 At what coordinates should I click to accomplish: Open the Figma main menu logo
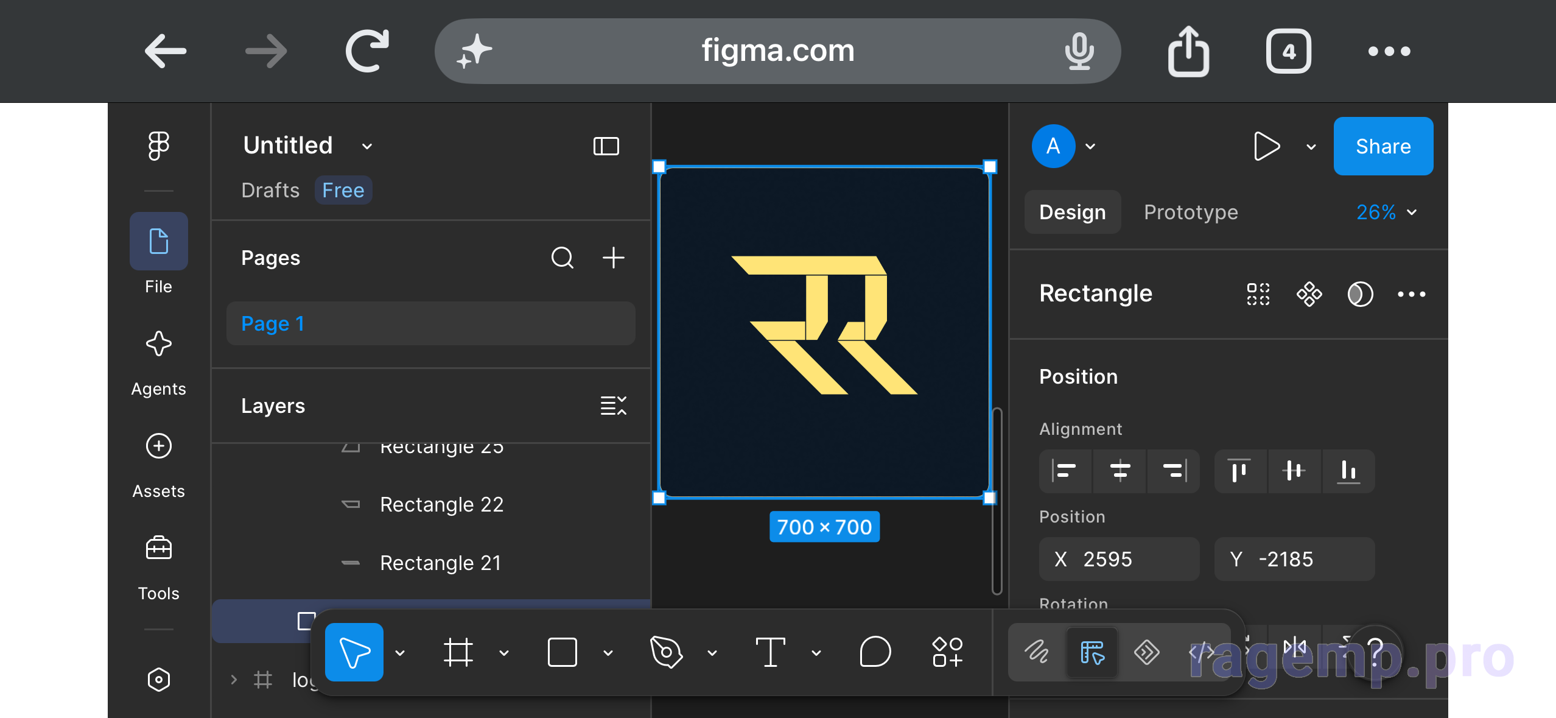point(158,146)
